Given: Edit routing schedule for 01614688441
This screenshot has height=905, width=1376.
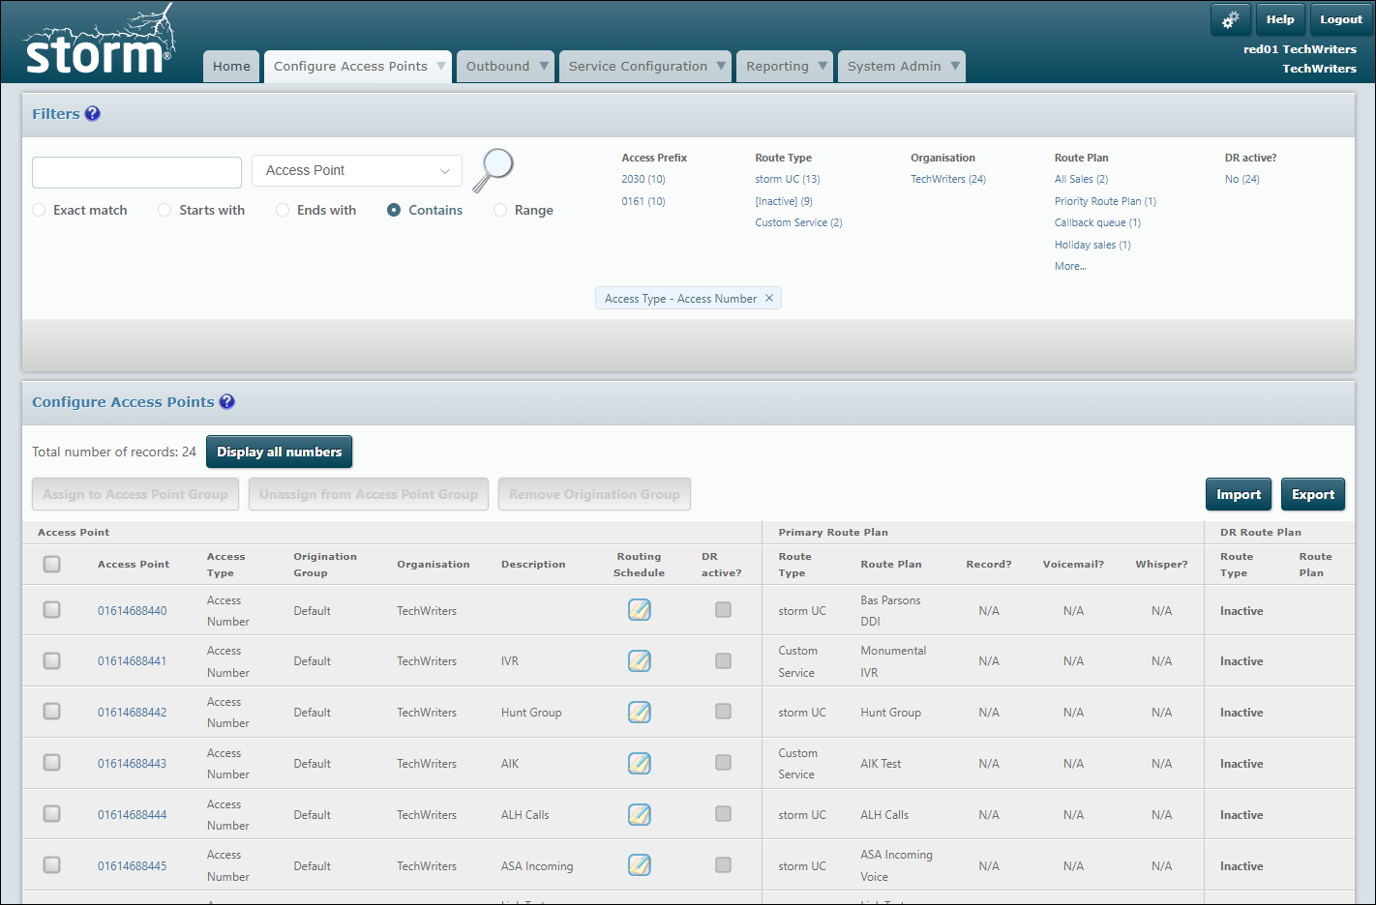Looking at the screenshot, I should pyautogui.click(x=640, y=661).
